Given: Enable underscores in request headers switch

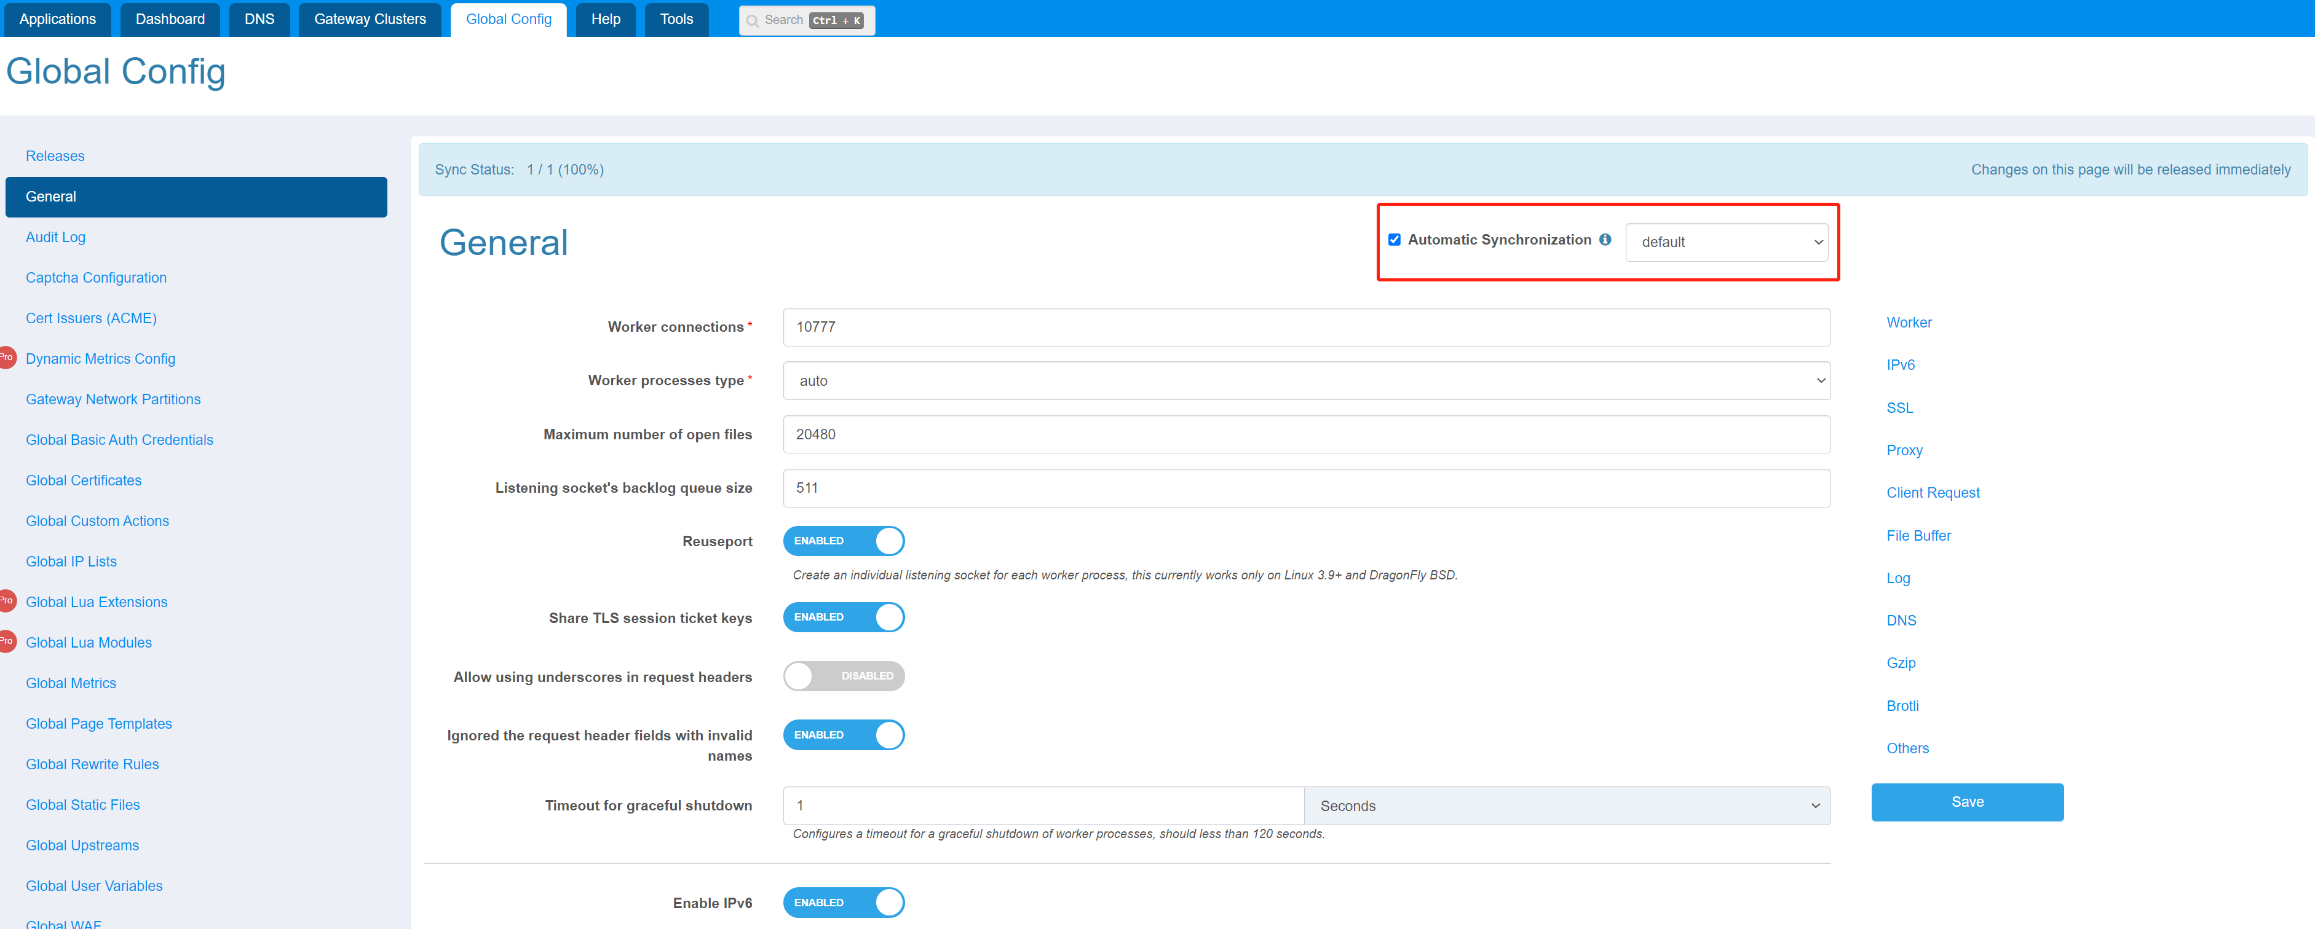Looking at the screenshot, I should (x=843, y=676).
